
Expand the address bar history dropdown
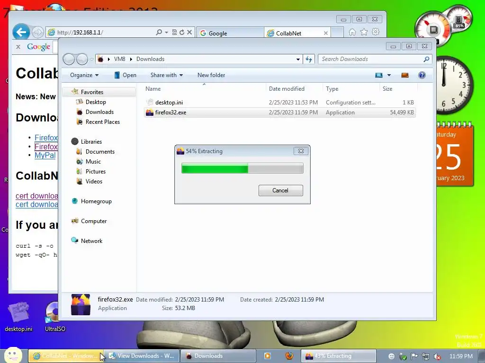click(x=298, y=59)
